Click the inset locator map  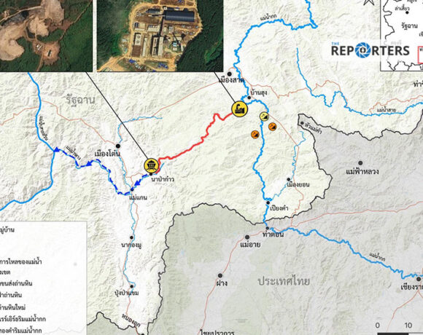tap(401, 36)
